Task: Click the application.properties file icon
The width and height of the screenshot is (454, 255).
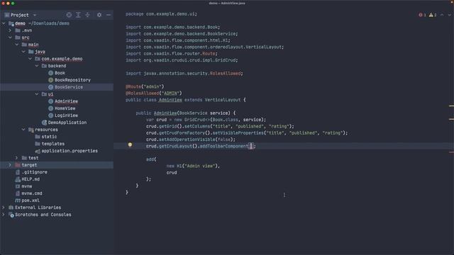Action: 38,151
